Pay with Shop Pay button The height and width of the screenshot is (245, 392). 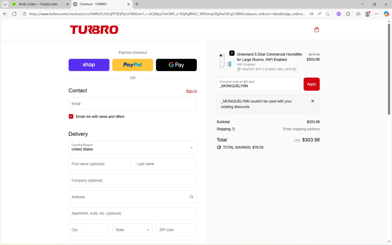[x=89, y=65]
